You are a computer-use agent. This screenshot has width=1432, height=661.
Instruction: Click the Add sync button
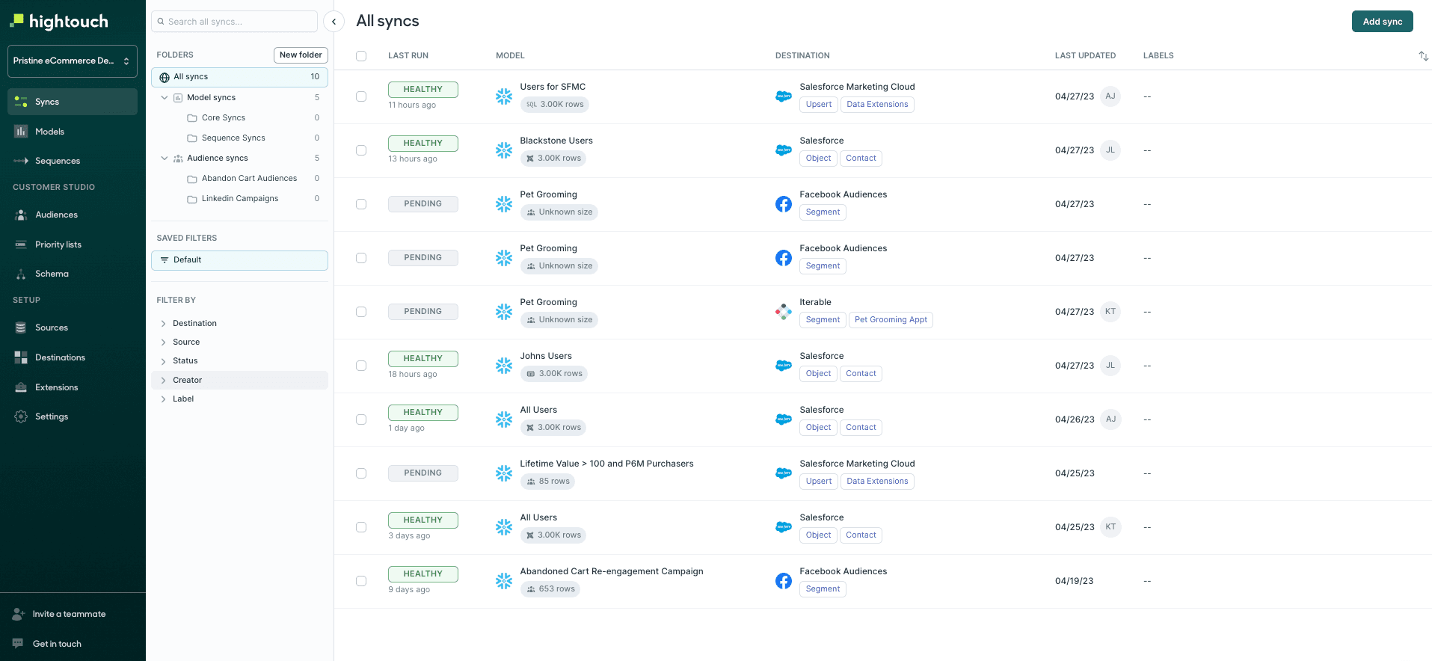[x=1381, y=22]
